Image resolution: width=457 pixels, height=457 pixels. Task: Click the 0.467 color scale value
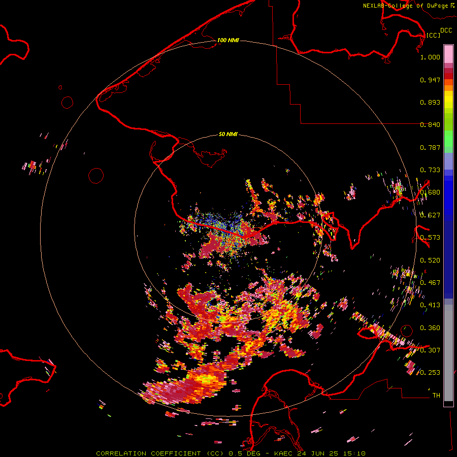tap(430, 283)
